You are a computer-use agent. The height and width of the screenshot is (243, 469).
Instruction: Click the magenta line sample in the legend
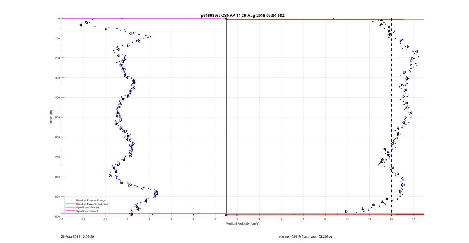(70, 211)
